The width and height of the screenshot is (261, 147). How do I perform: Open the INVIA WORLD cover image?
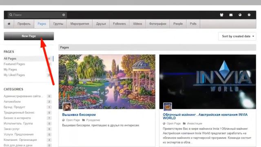pyautogui.click(x=208, y=82)
